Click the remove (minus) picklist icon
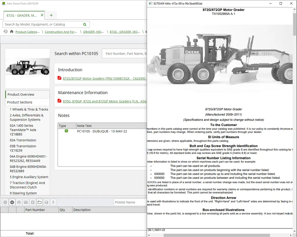This screenshot has width=297, height=237. point(5,203)
